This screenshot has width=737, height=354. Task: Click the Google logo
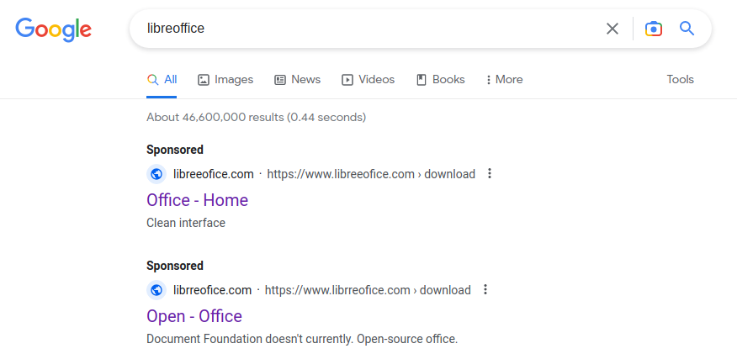[53, 29]
